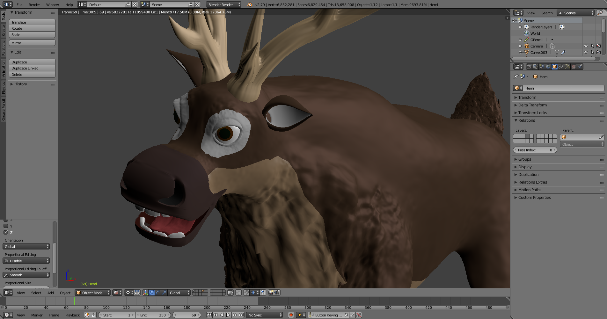Jump to the end frame

coord(241,315)
